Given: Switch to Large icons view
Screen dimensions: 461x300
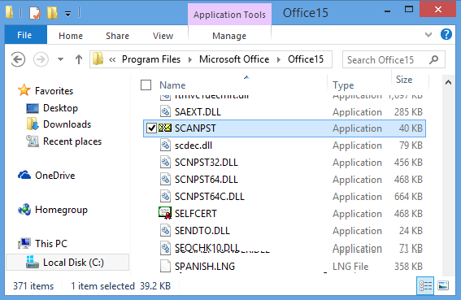Looking at the screenshot, I should pyautogui.click(x=443, y=285).
